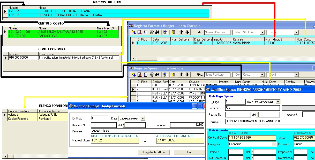Click the first toolbar icon in Registro Spese
This screenshot has width=315, height=160.
click(x=134, y=75)
